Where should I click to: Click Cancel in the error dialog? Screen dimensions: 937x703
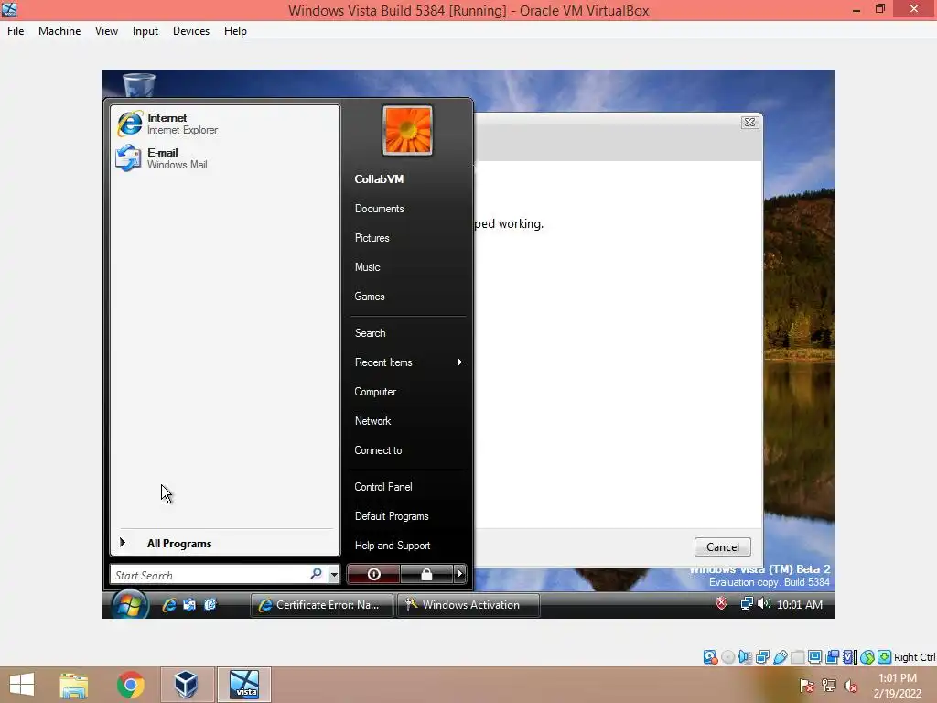click(723, 547)
